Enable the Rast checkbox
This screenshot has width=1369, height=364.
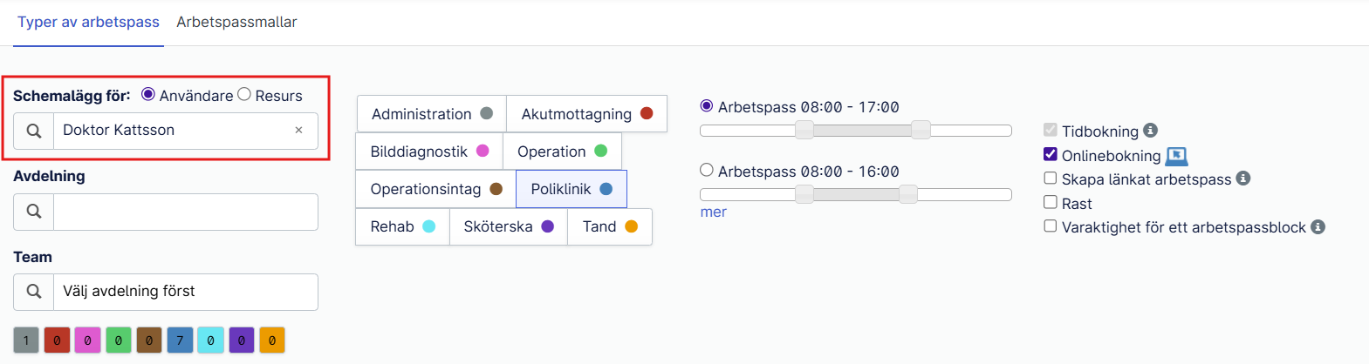(x=1051, y=202)
